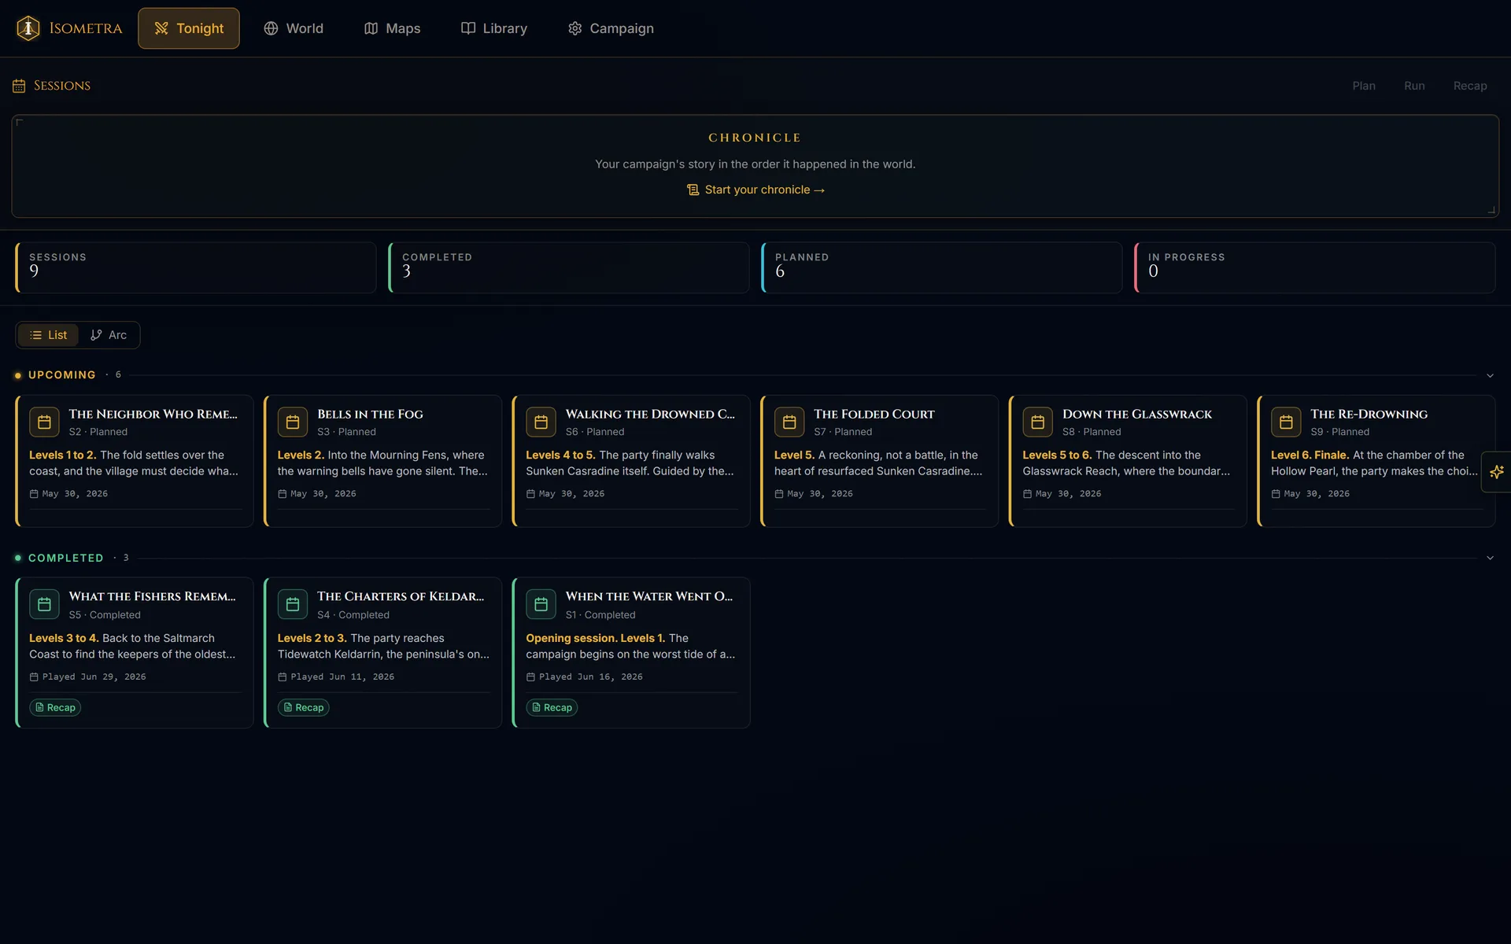Click calendar icon on Bells in the Fog card
Viewport: 1511px width, 944px height.
[293, 422]
